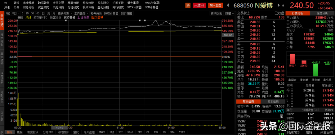Select the KDJ indicator
This screenshot has height=135, width=335.
coord(112,132)
